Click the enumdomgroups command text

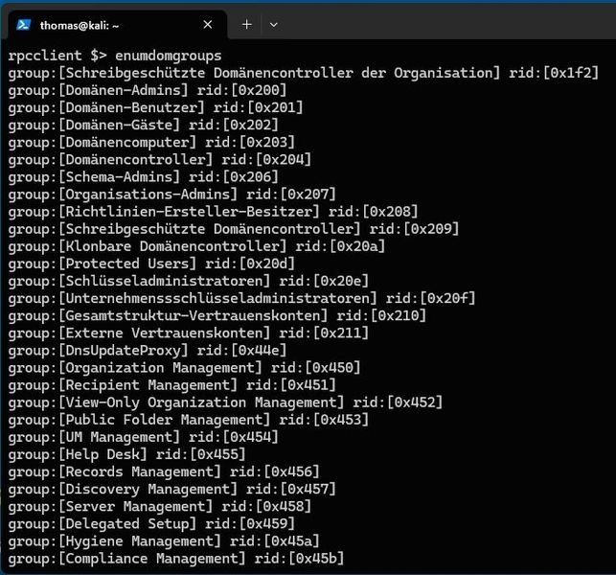169,56
